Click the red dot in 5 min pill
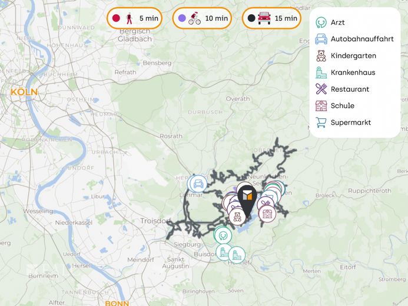The height and width of the screenshot is (306, 408). (116, 18)
